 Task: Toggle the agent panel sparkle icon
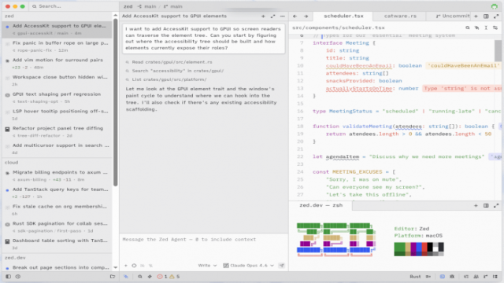click(x=126, y=276)
